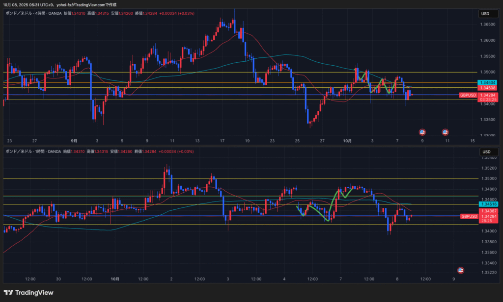503x302 pixels.
Task: Open the USD currency selector on the 4-hour chart
Action: pos(486,14)
